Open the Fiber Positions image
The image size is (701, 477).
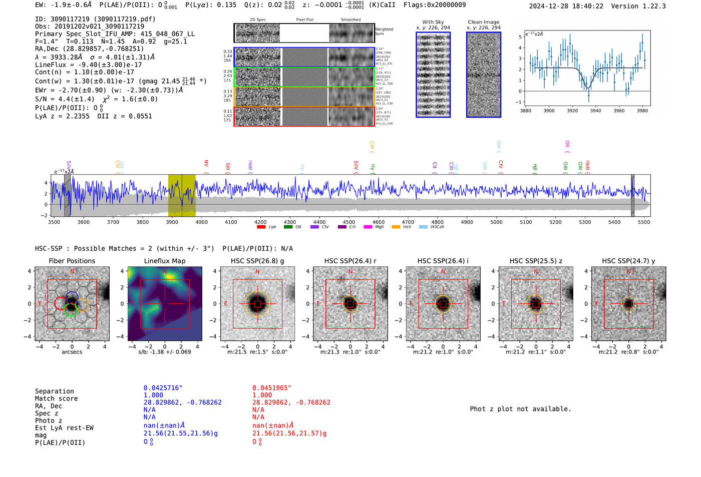coord(72,304)
